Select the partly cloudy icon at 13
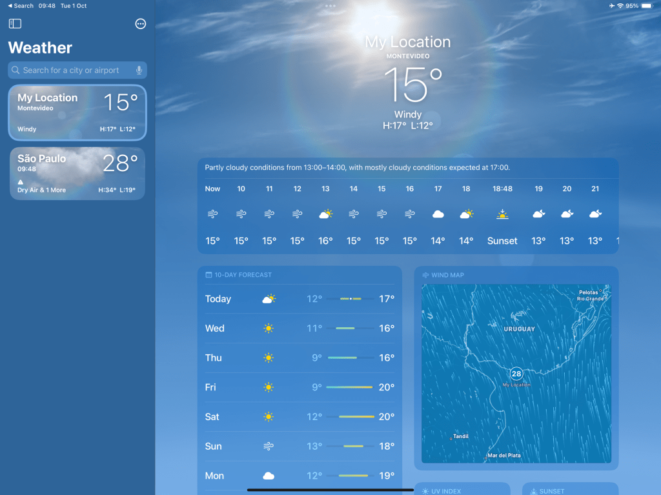The width and height of the screenshot is (661, 495). tap(325, 214)
